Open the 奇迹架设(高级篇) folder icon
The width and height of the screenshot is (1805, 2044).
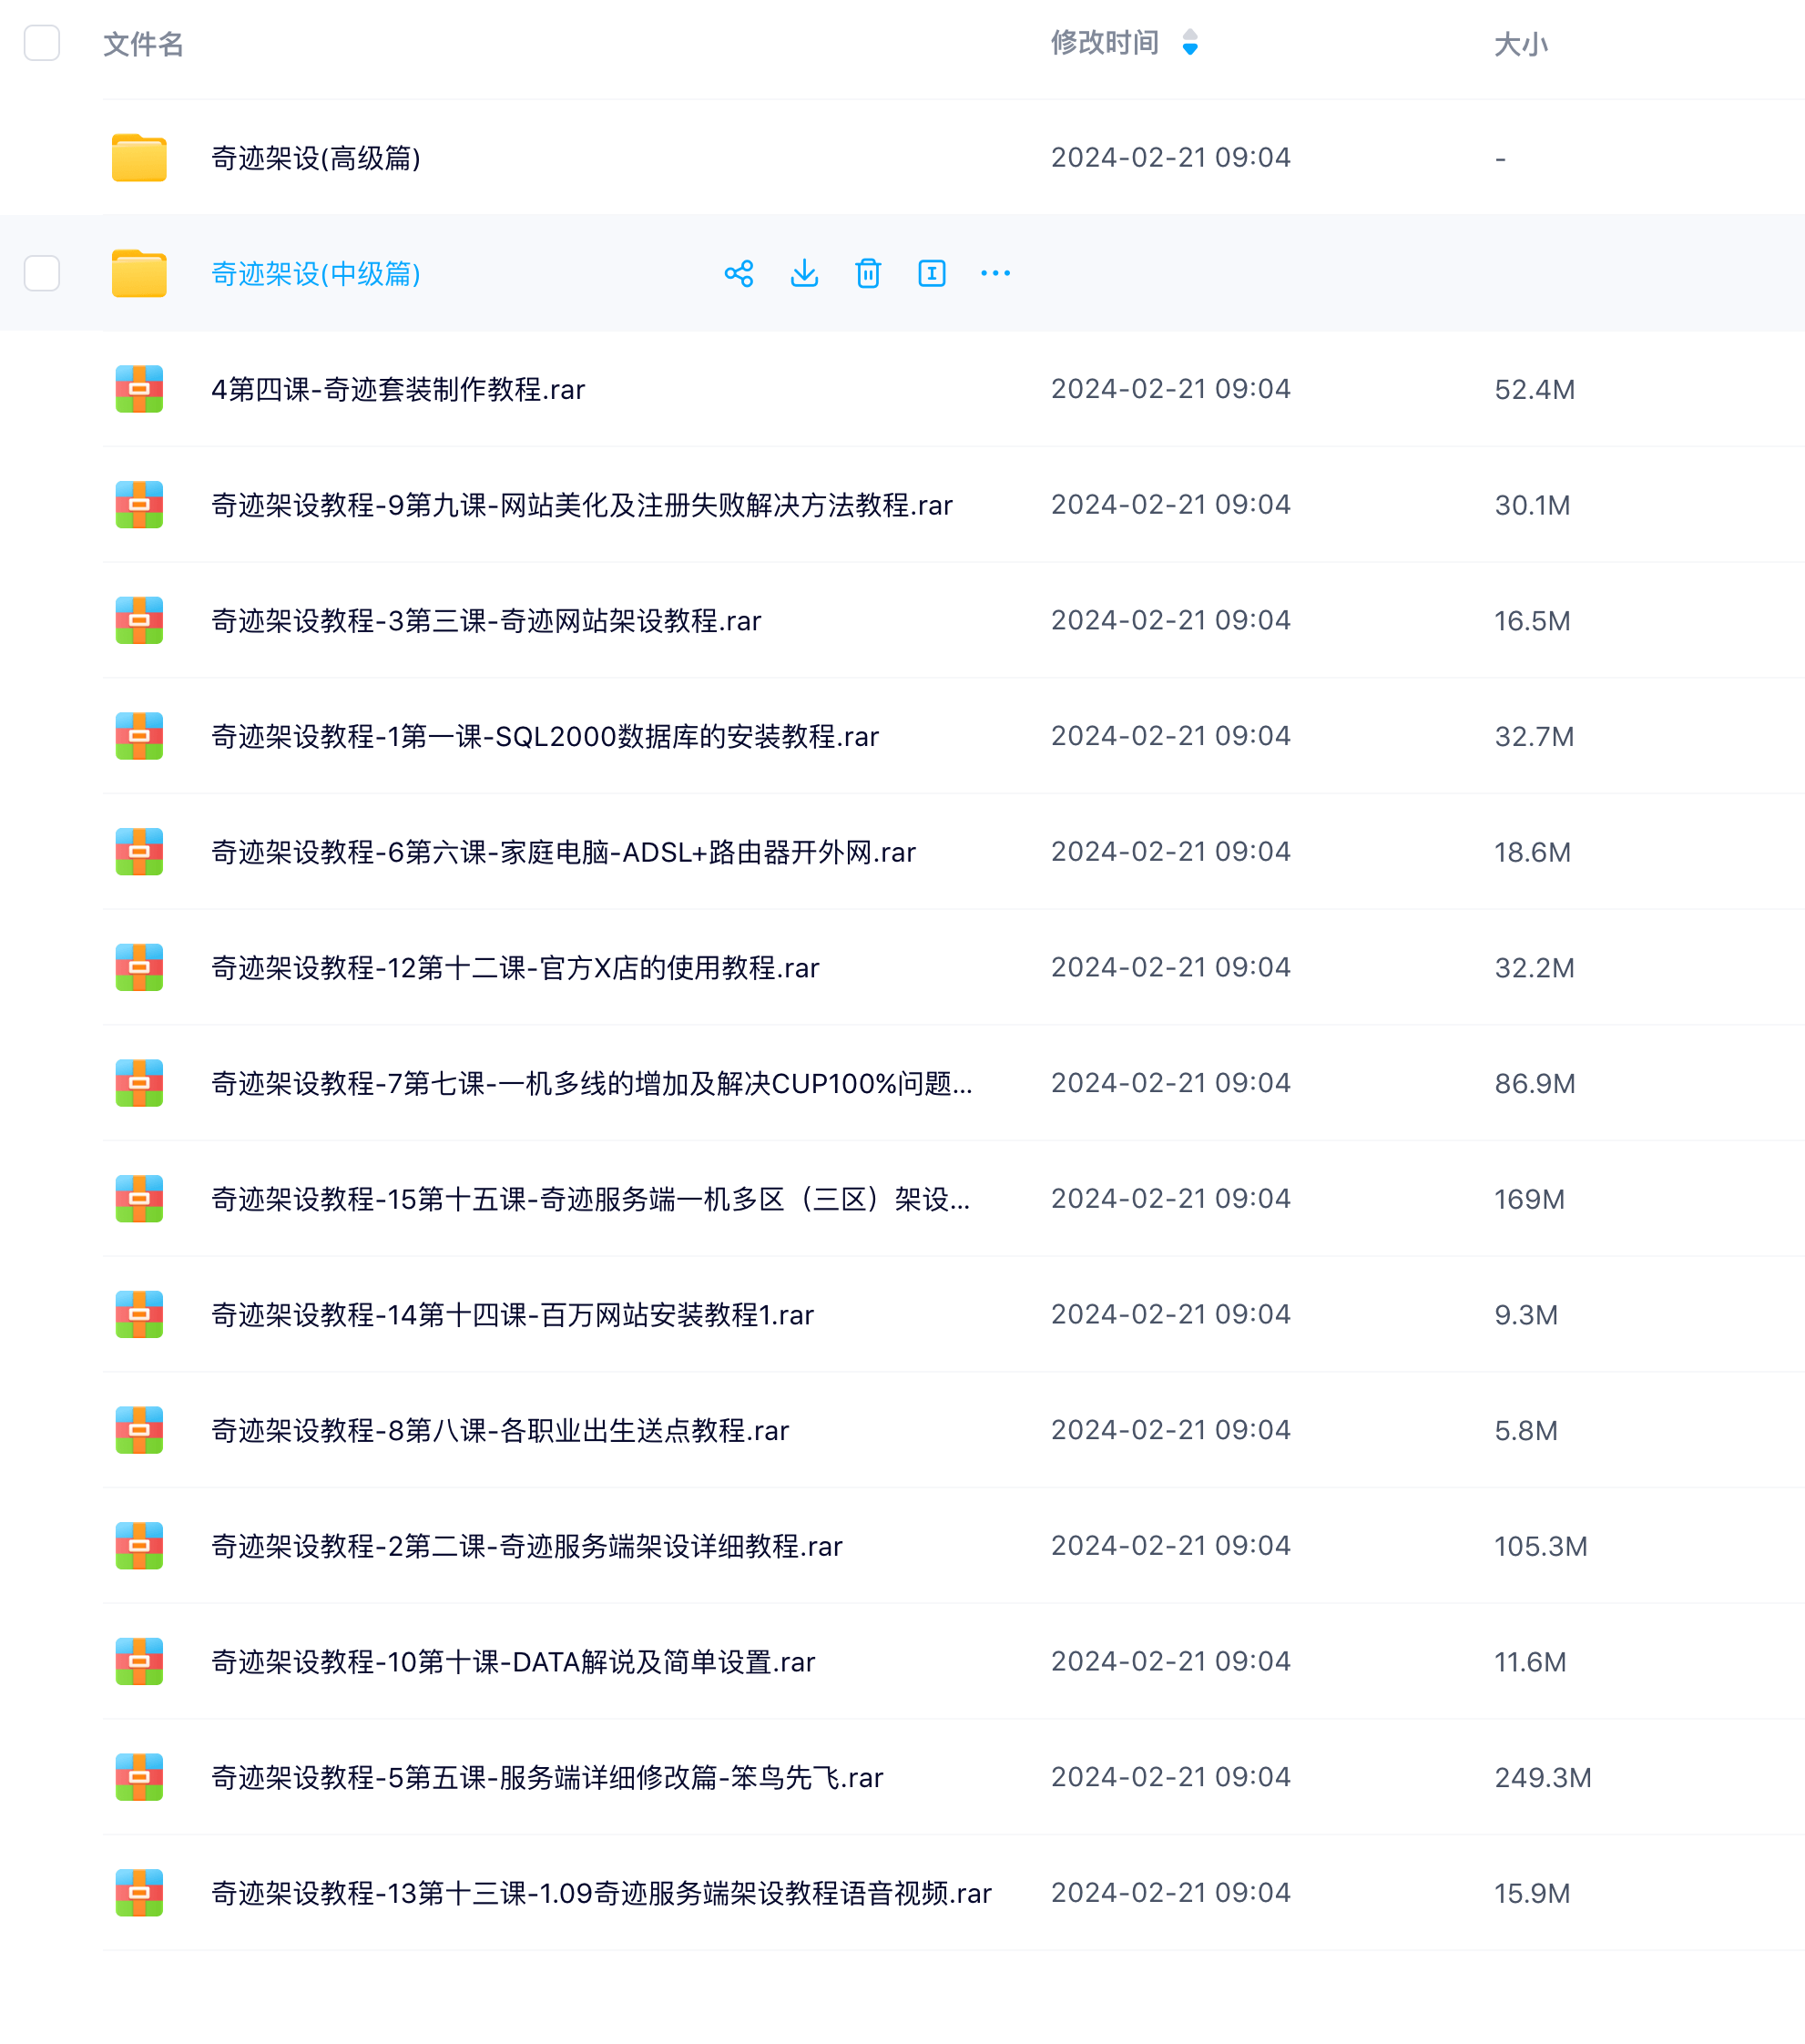pyautogui.click(x=139, y=158)
